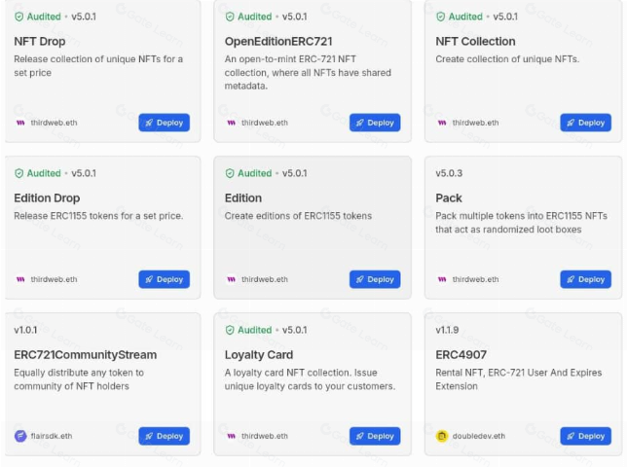Click version v5.0.3 on Pack card
627x467 pixels.
pyautogui.click(x=449, y=173)
